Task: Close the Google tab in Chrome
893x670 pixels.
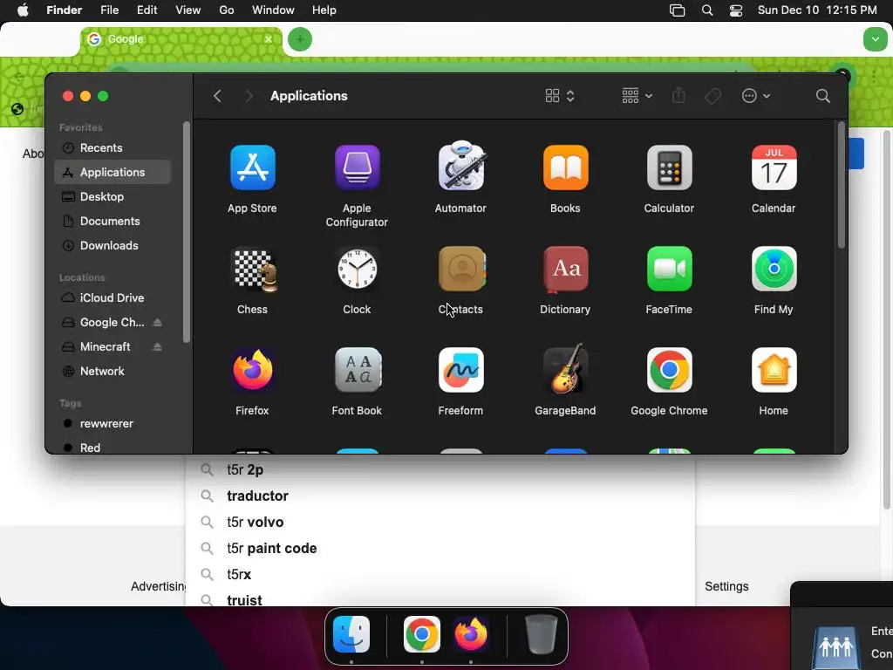Action: click(x=269, y=39)
